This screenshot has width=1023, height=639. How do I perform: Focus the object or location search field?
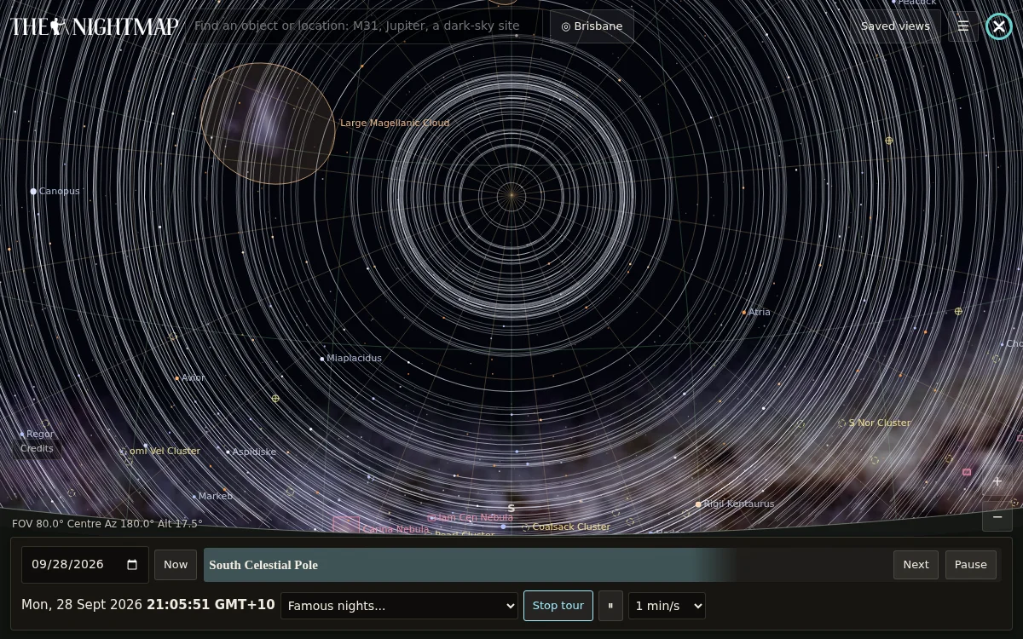(362, 26)
